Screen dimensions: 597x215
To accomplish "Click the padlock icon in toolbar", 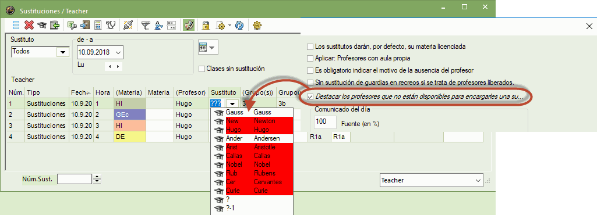I will [206, 25].
